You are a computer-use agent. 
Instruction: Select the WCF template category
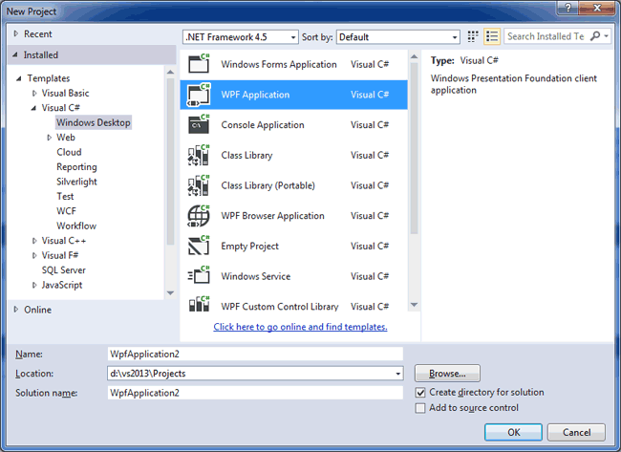coord(66,211)
